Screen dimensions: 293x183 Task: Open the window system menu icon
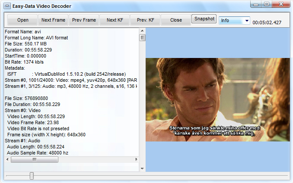tap(7, 6)
